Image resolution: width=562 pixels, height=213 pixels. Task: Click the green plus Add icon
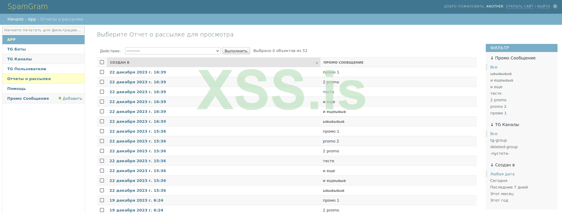60,98
